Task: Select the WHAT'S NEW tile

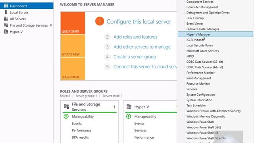Action: pyautogui.click(x=73, y=46)
